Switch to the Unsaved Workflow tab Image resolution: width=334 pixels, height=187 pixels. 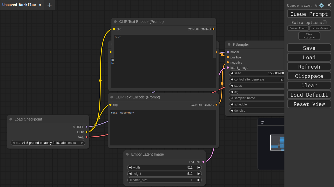point(19,5)
